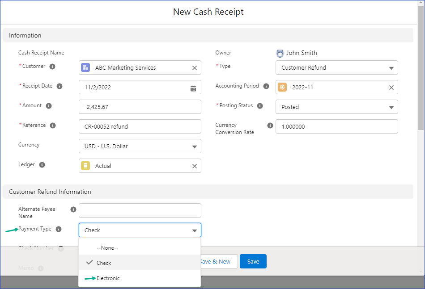The height and width of the screenshot is (289, 425).
Task: Click the Reference field CR-00052 refund
Action: pos(140,126)
